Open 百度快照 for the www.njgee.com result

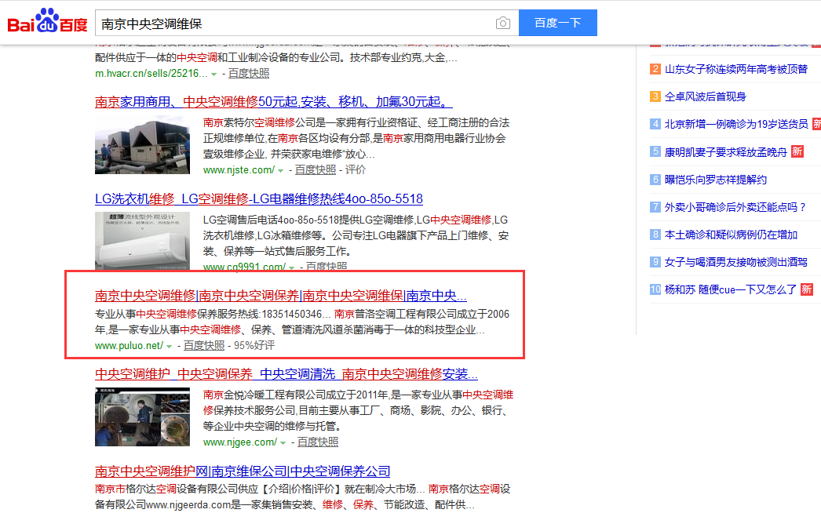tap(318, 442)
